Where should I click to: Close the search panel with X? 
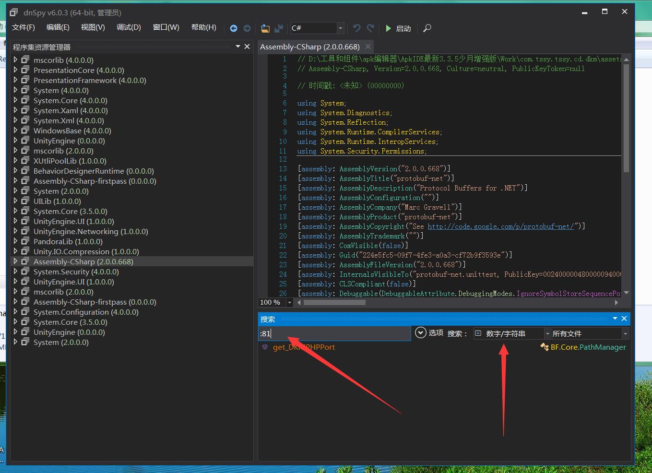(x=624, y=319)
